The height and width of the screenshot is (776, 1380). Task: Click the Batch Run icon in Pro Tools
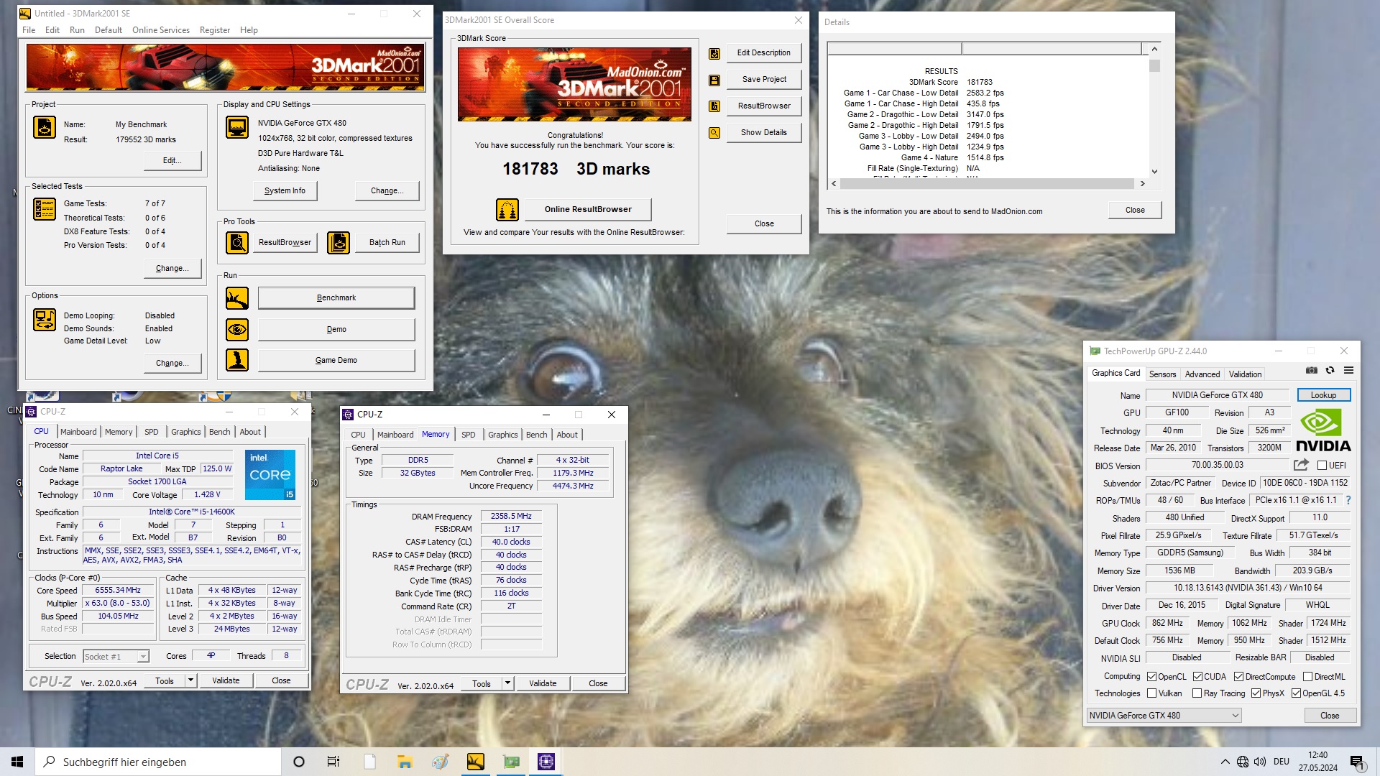point(339,243)
